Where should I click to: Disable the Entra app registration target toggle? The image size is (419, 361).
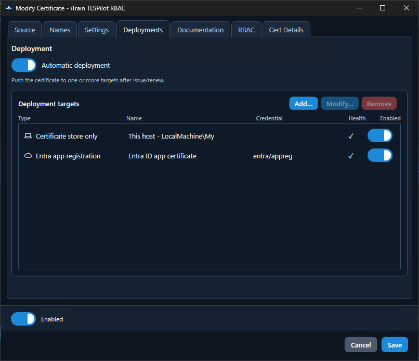(x=379, y=155)
